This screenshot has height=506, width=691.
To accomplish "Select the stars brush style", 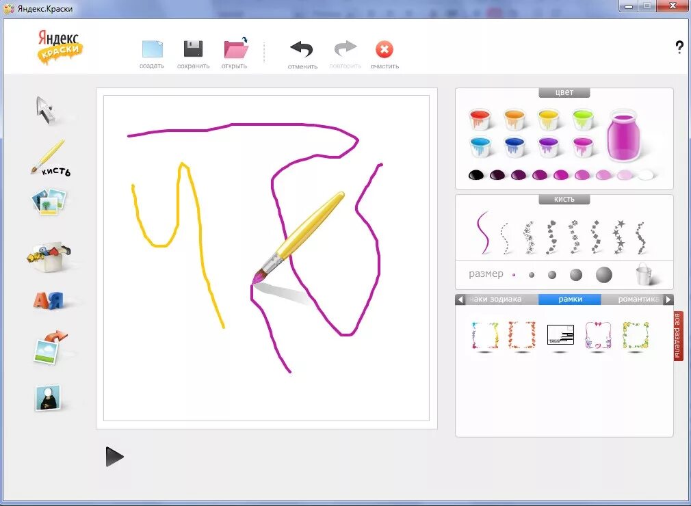I will click(x=619, y=237).
